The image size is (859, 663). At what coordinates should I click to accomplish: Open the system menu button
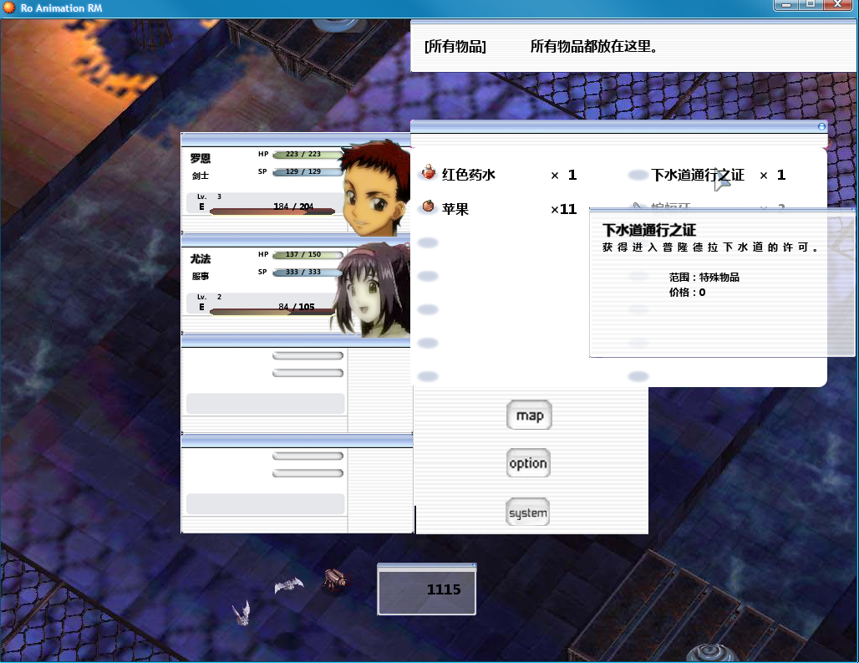click(527, 513)
